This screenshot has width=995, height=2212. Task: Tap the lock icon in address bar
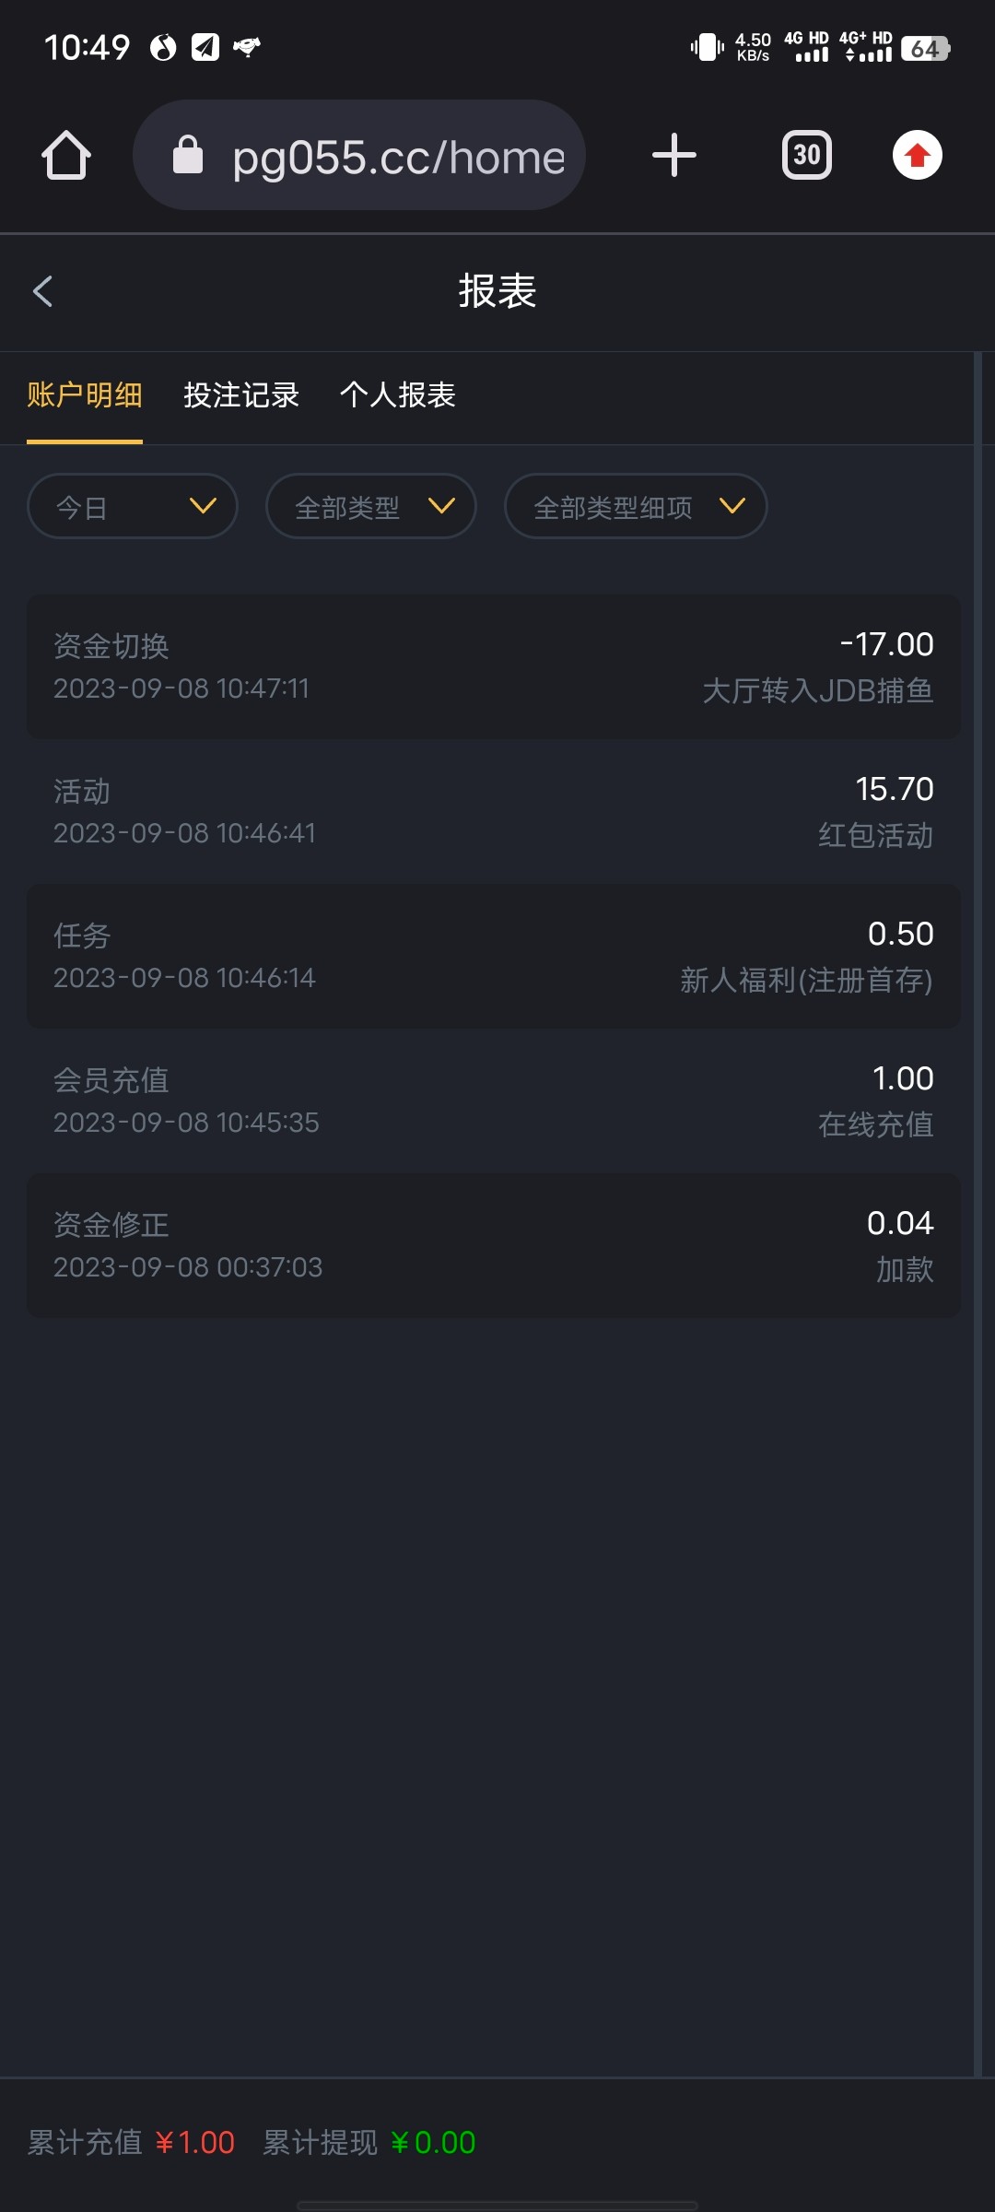tap(188, 155)
